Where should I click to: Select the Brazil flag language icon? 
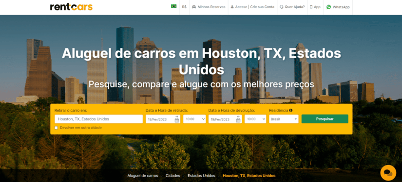(x=174, y=6)
